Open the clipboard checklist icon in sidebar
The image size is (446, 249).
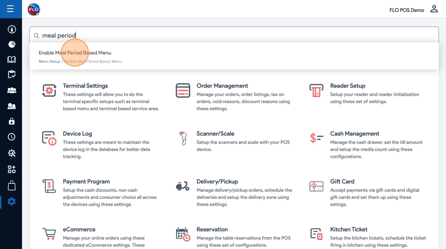[12, 74]
